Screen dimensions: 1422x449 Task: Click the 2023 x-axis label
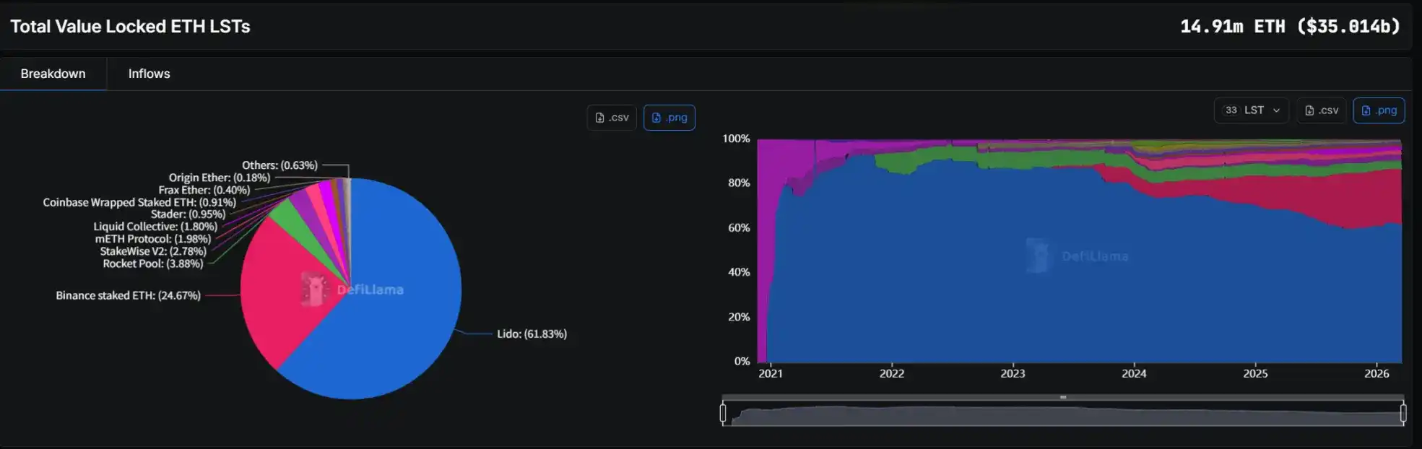1013,374
